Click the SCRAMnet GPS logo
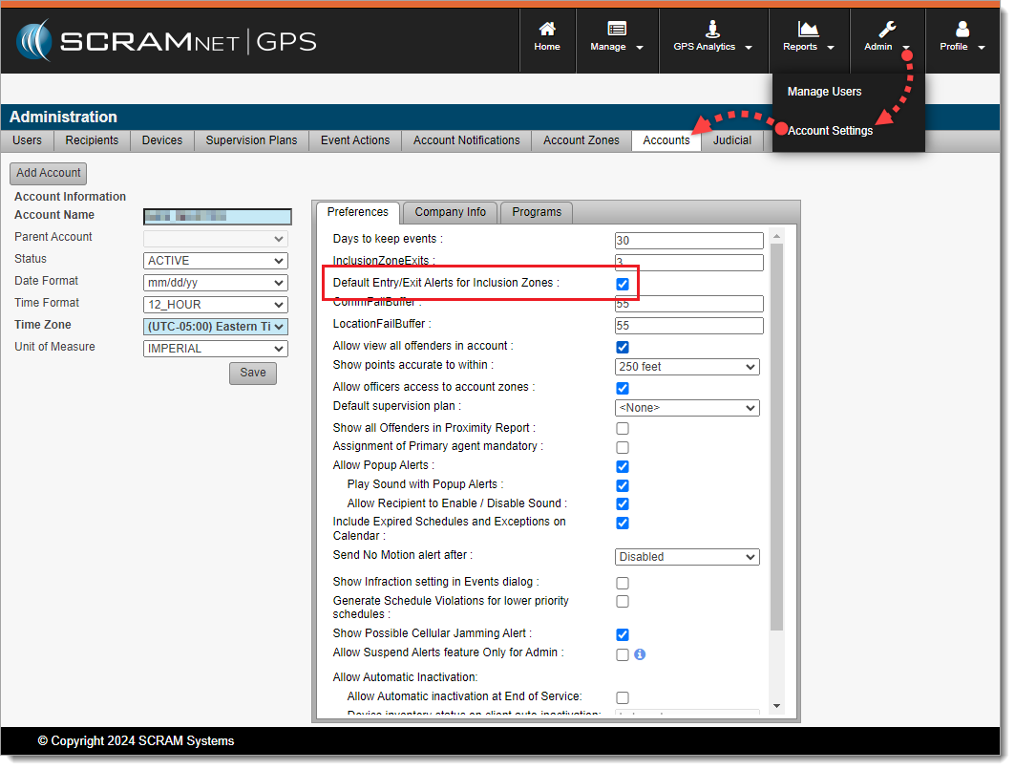The image size is (1015, 770). click(x=166, y=41)
